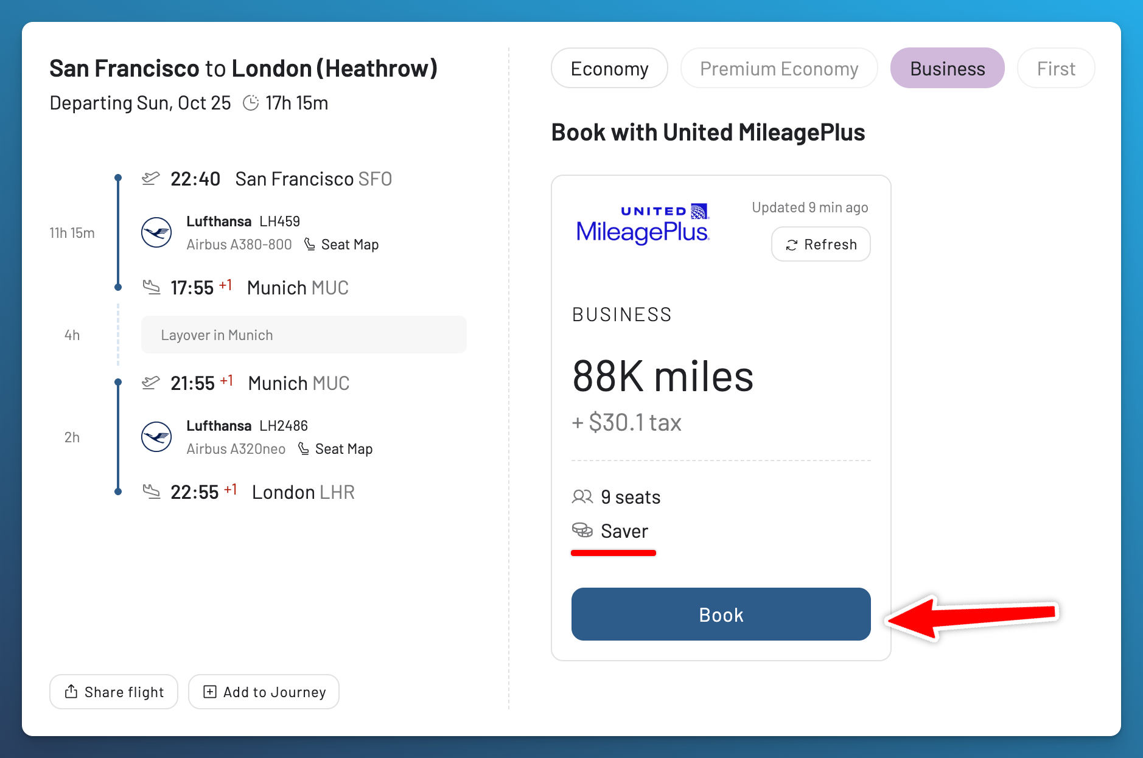Click the takeoff icon at 22:40
The height and width of the screenshot is (758, 1143).
click(150, 178)
